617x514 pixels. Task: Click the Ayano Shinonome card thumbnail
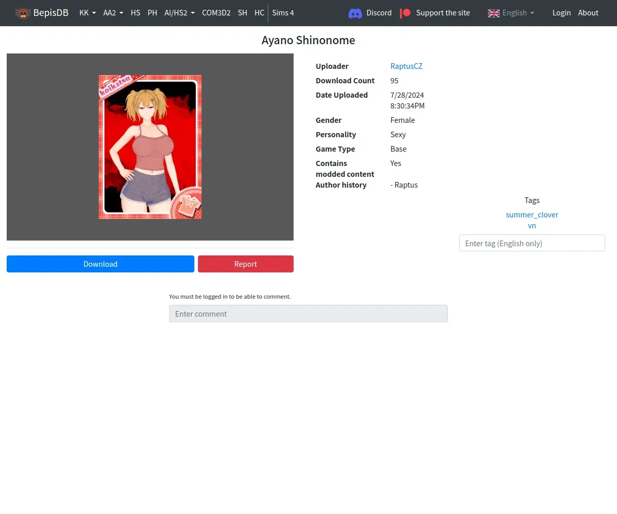[150, 147]
